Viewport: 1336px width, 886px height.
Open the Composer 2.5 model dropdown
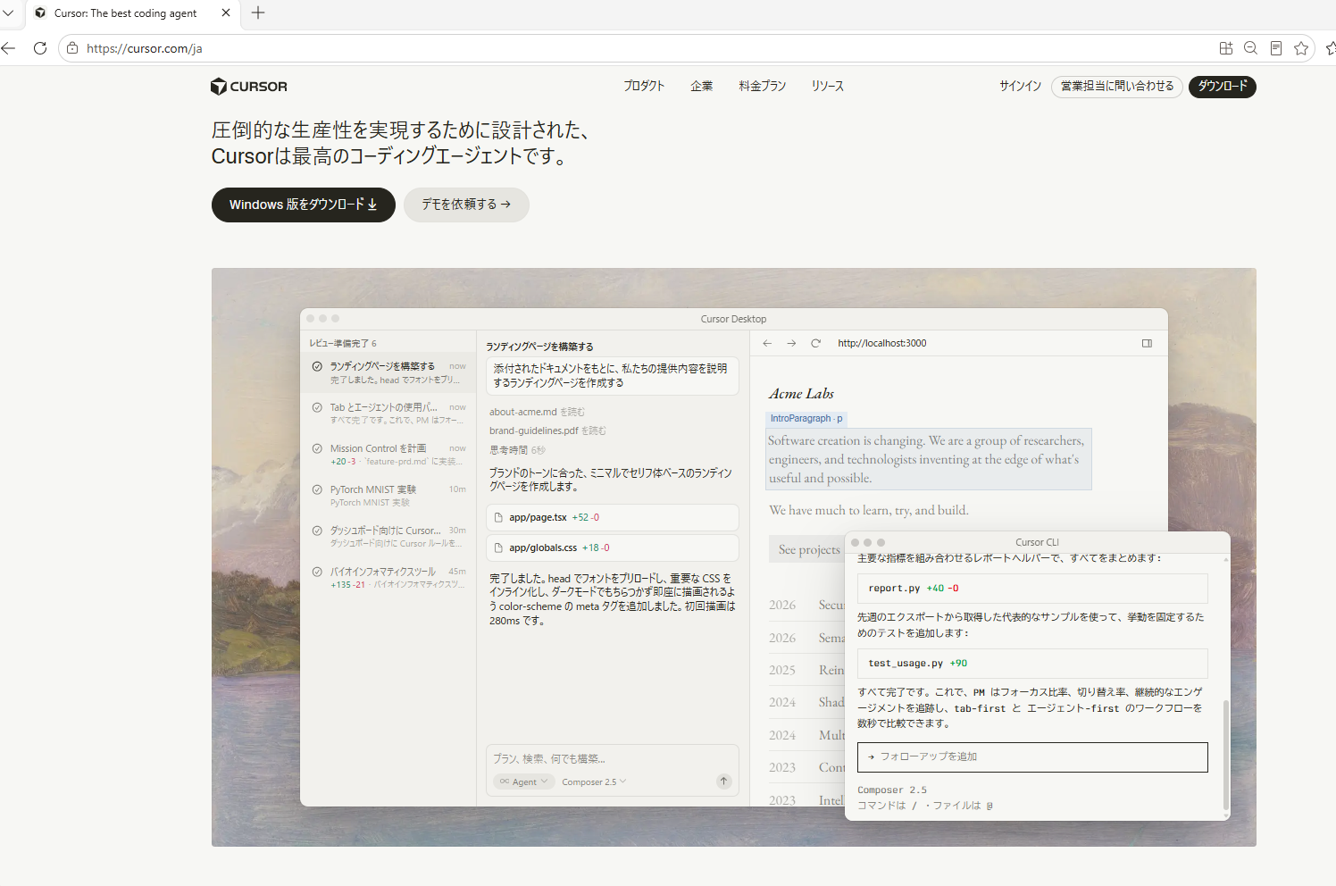594,782
